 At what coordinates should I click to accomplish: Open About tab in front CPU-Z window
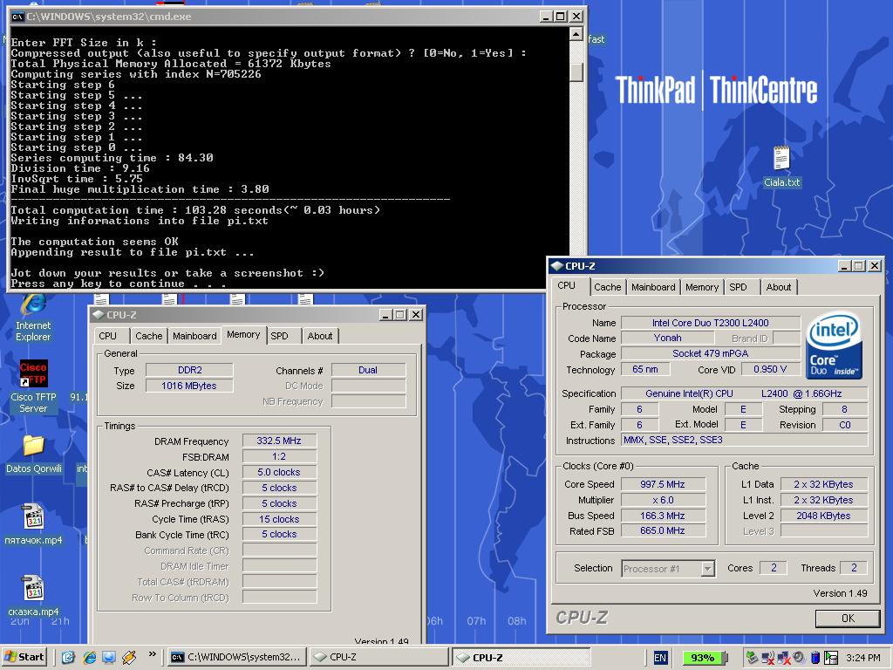point(779,287)
